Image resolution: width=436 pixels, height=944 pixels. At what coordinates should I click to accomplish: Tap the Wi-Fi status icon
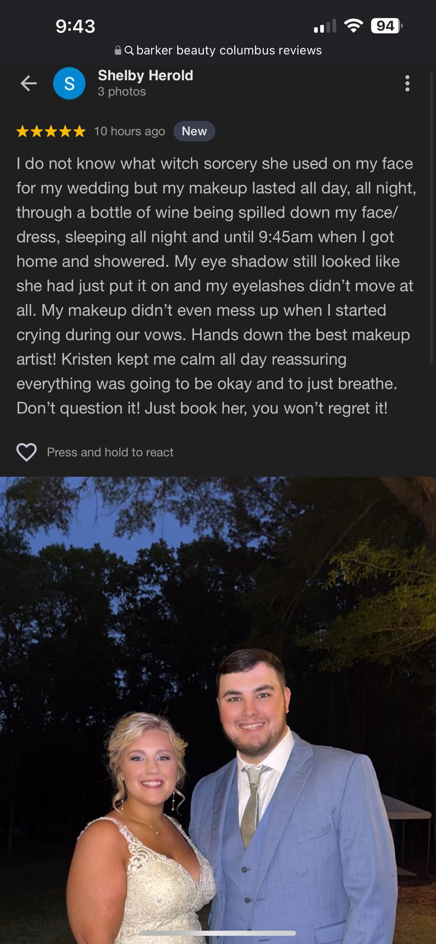(353, 26)
